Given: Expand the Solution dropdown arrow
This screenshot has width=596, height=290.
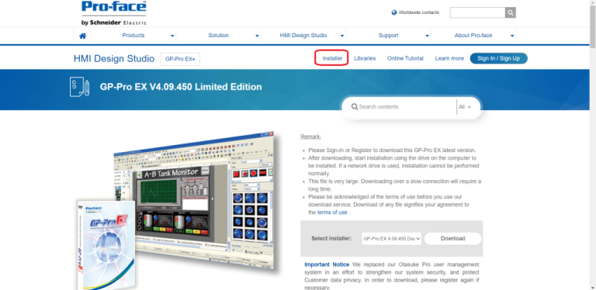Looking at the screenshot, I should (x=258, y=36).
